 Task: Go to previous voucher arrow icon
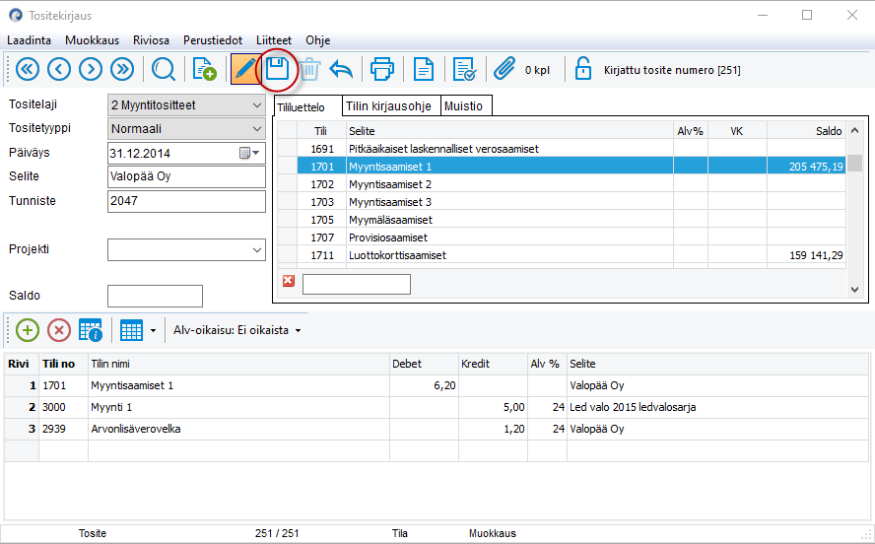pyautogui.click(x=59, y=70)
